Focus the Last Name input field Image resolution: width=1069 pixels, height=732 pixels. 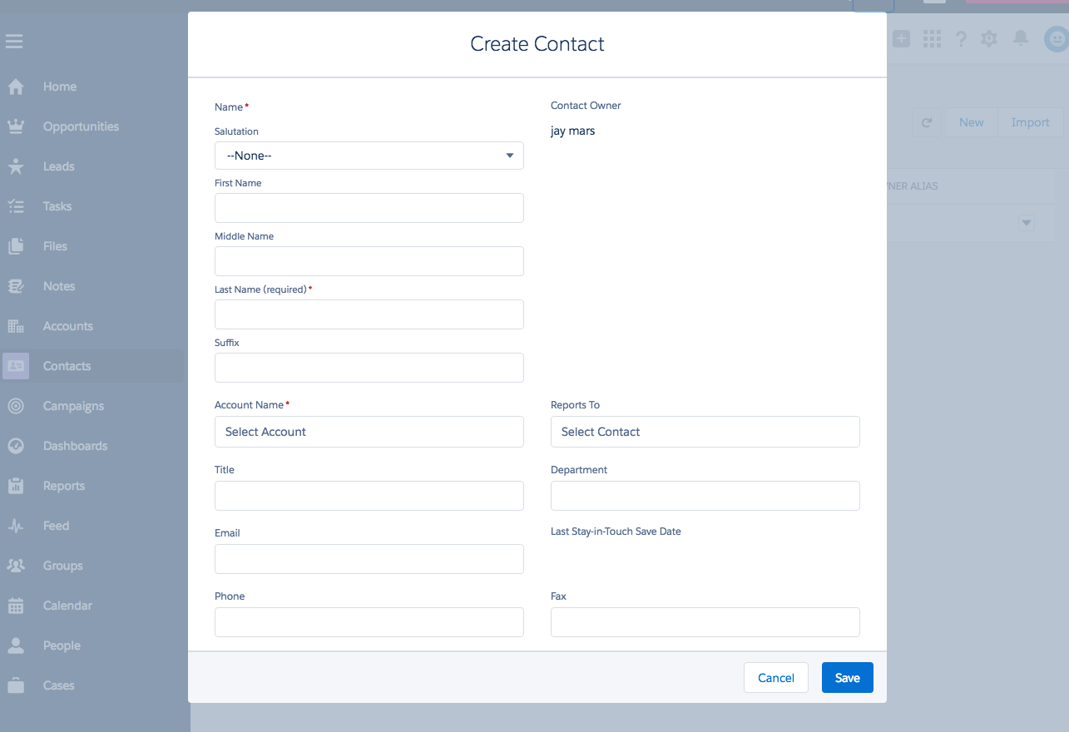[x=369, y=314]
